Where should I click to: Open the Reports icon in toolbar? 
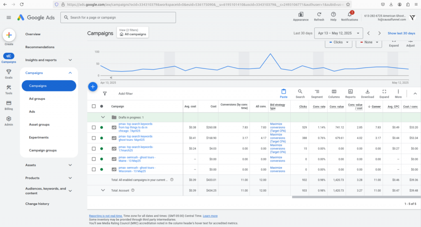pos(350,93)
